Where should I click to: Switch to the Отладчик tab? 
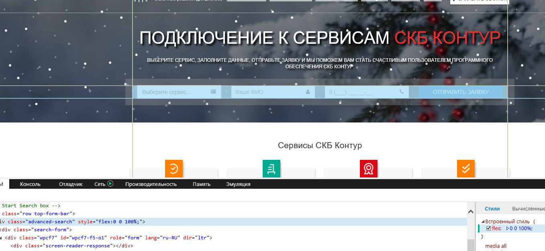[71, 184]
